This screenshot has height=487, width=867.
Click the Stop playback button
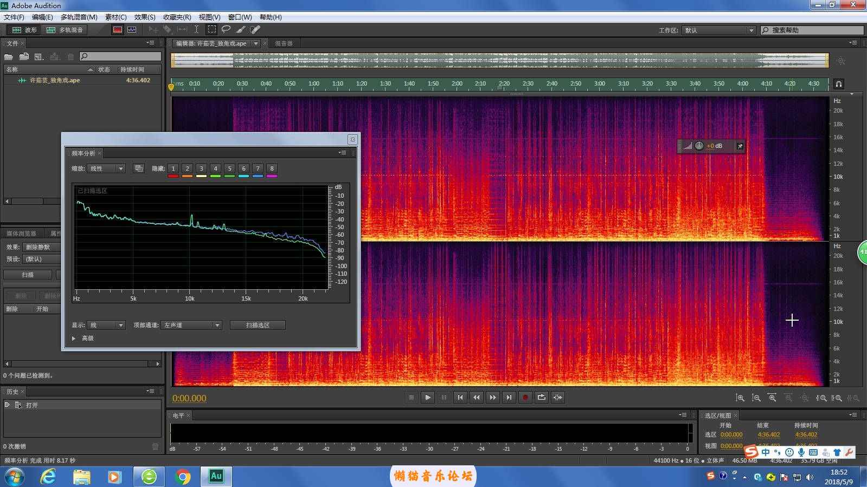[412, 398]
